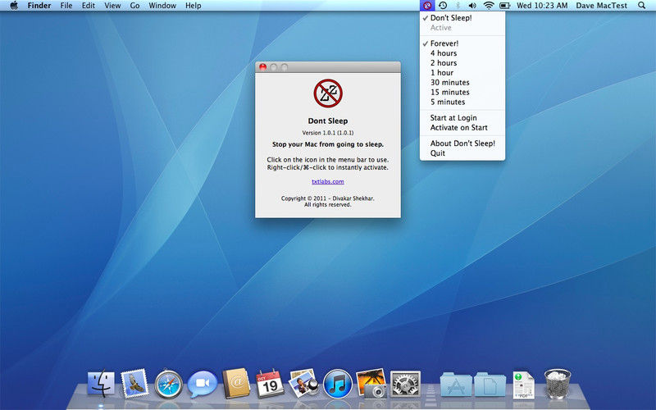Click the Version 1.0.1 text
This screenshot has width=656, height=410.
pyautogui.click(x=328, y=133)
